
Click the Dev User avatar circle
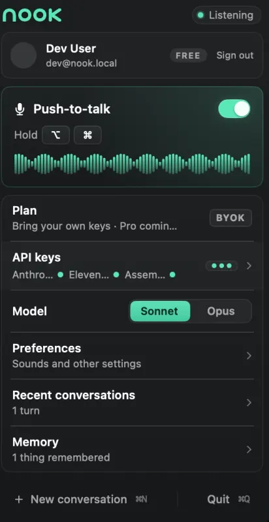(x=24, y=55)
